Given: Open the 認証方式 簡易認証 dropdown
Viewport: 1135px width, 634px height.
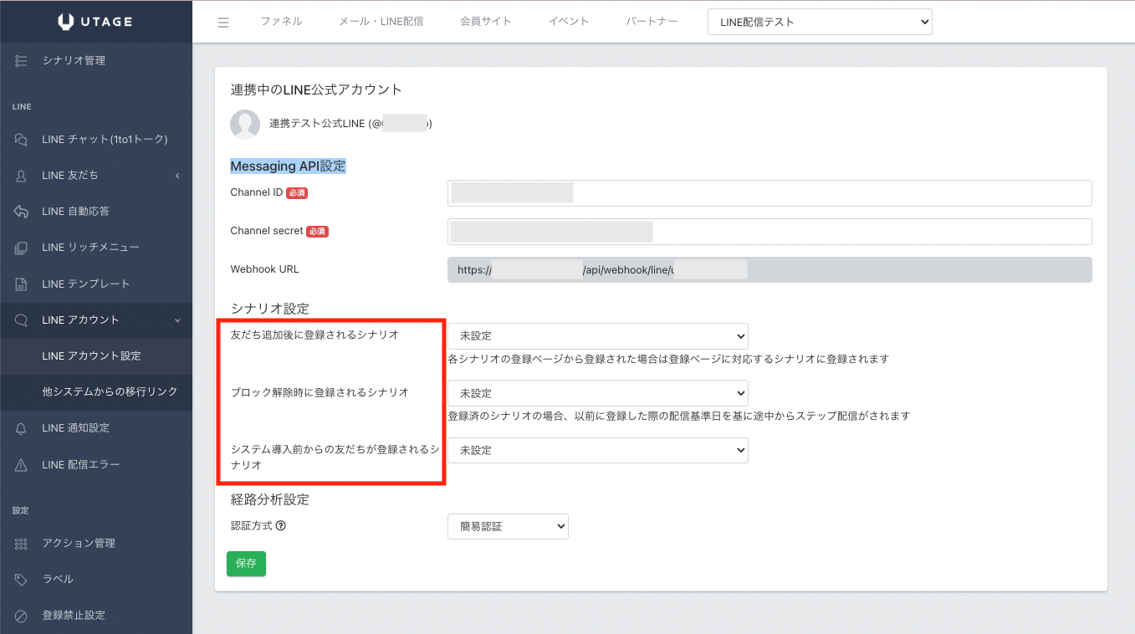Looking at the screenshot, I should 508,527.
